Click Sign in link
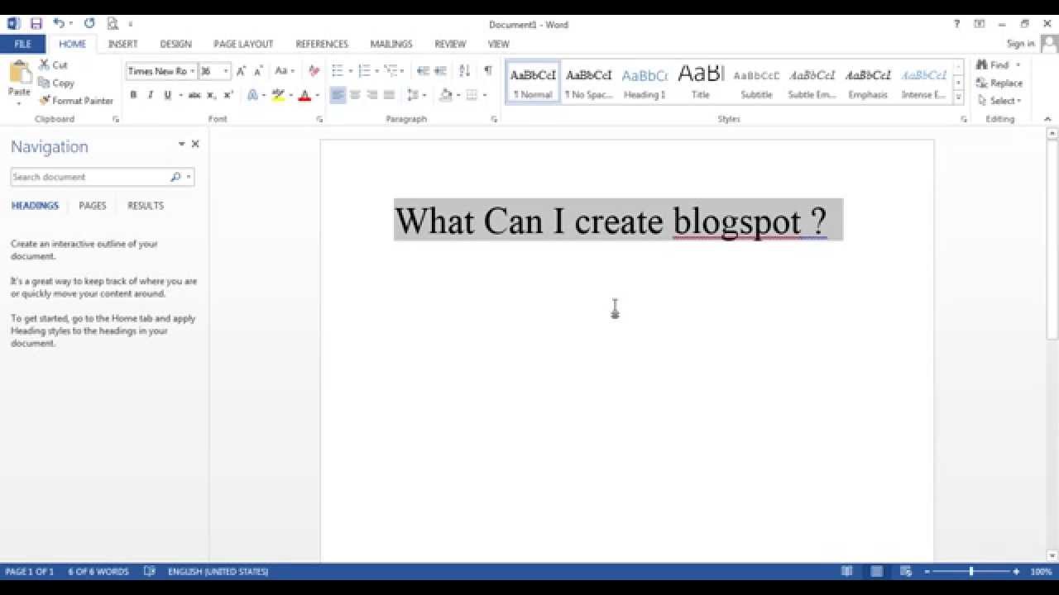 (x=1021, y=44)
